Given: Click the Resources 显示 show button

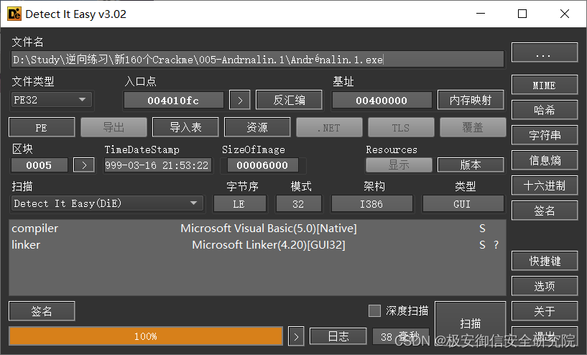Looking at the screenshot, I should coord(399,165).
